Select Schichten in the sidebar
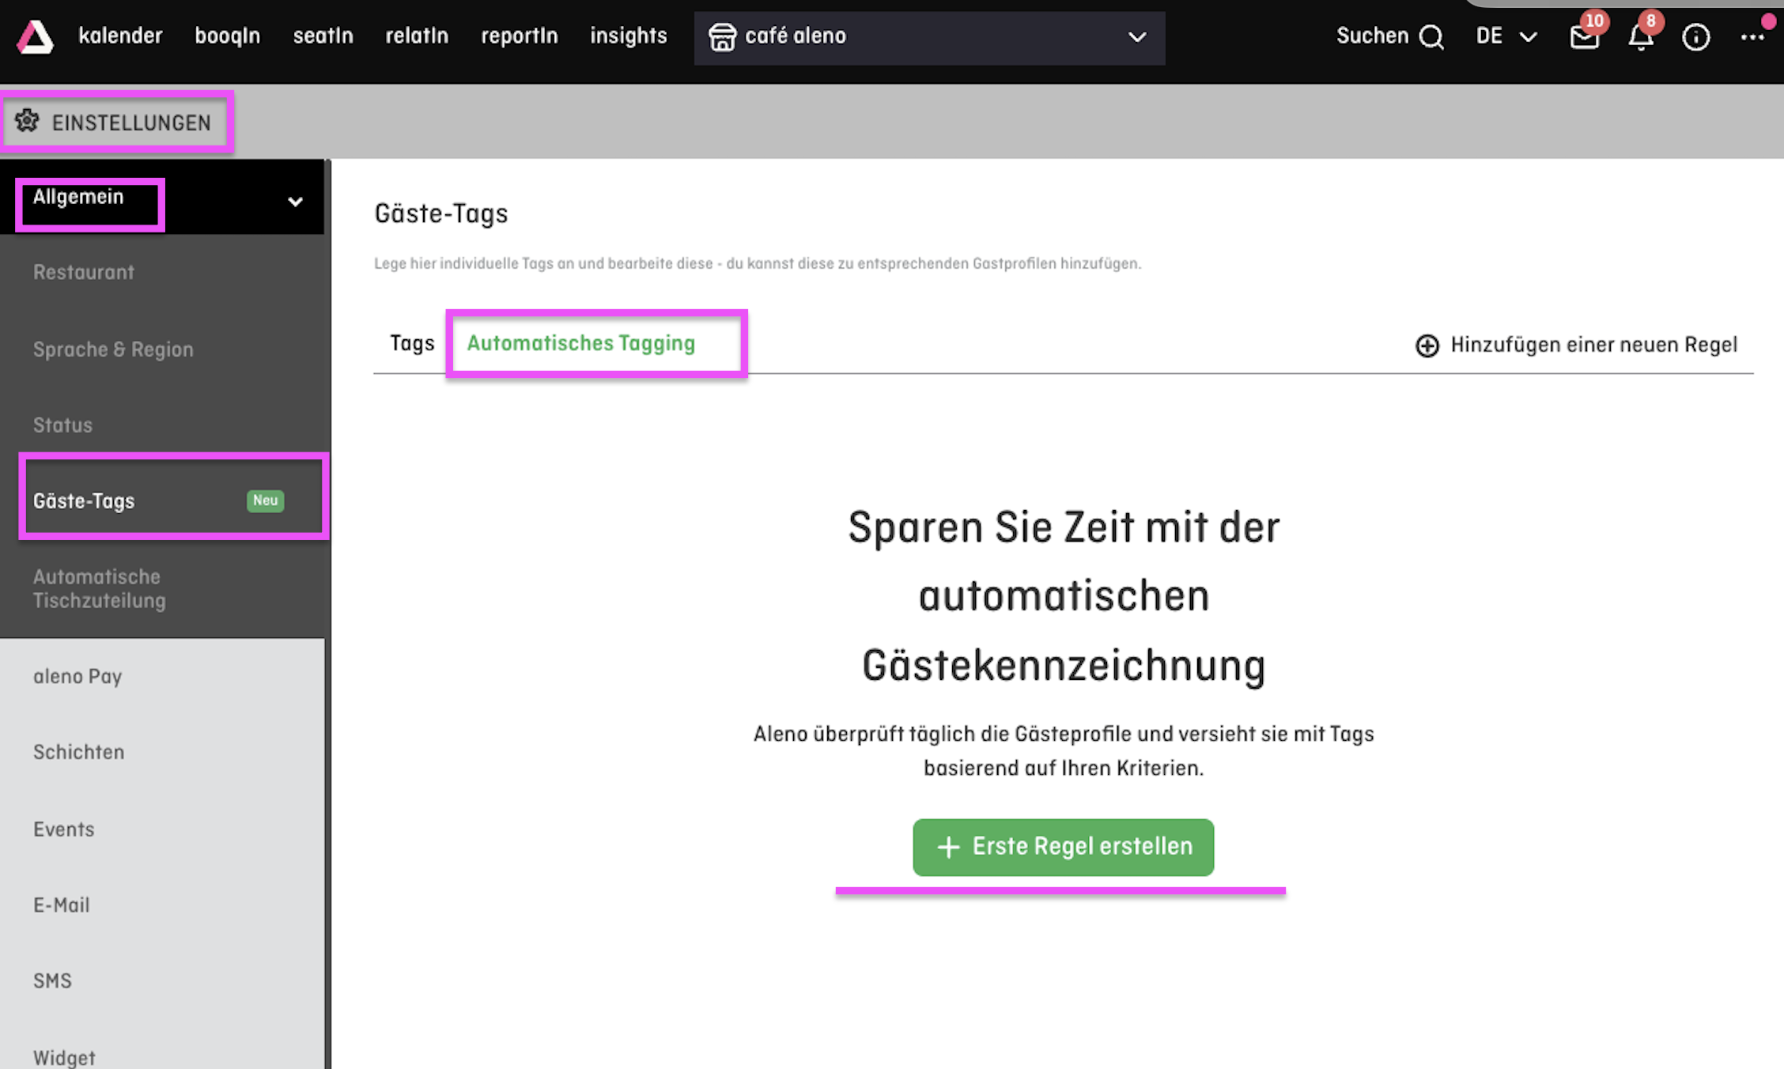 [x=78, y=752]
